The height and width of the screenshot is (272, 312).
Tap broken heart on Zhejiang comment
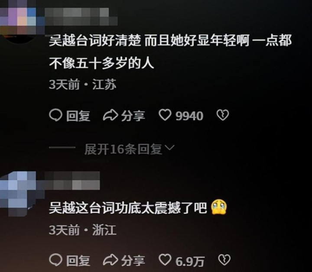[224, 260]
